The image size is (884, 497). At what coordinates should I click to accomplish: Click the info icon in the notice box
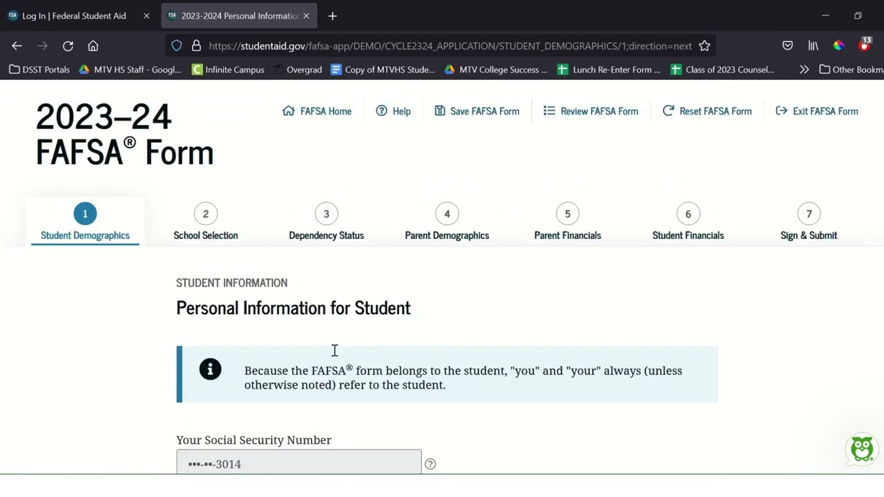tap(210, 369)
